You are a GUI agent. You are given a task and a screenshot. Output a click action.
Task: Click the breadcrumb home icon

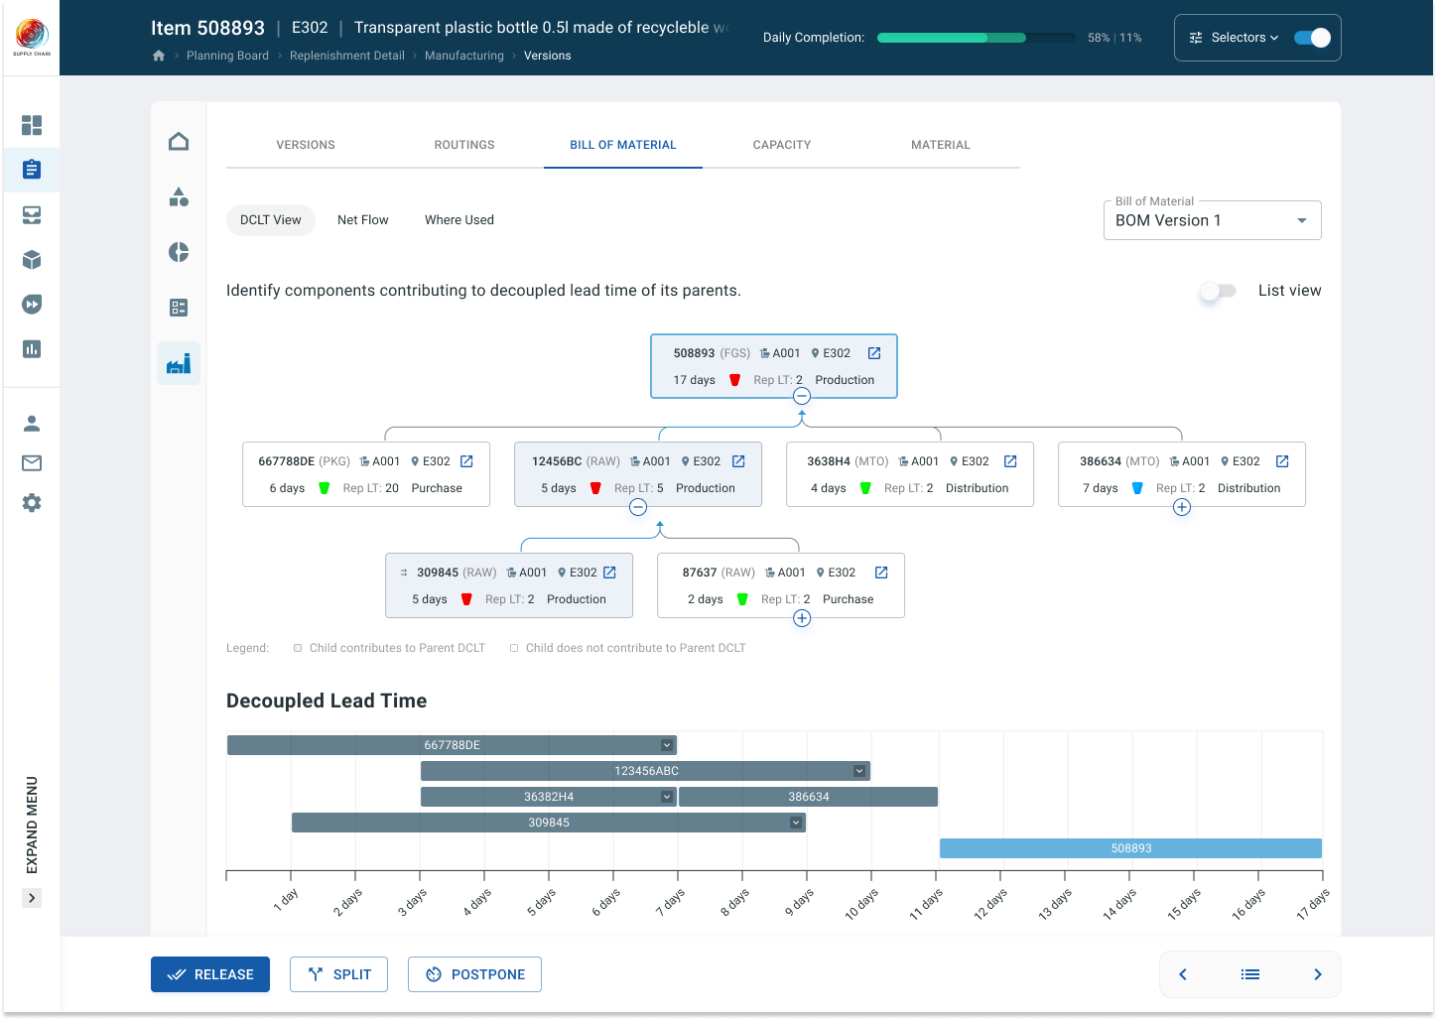point(159,56)
